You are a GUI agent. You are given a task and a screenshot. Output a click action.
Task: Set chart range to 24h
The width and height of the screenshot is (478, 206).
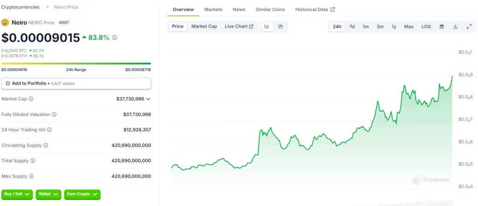(337, 27)
